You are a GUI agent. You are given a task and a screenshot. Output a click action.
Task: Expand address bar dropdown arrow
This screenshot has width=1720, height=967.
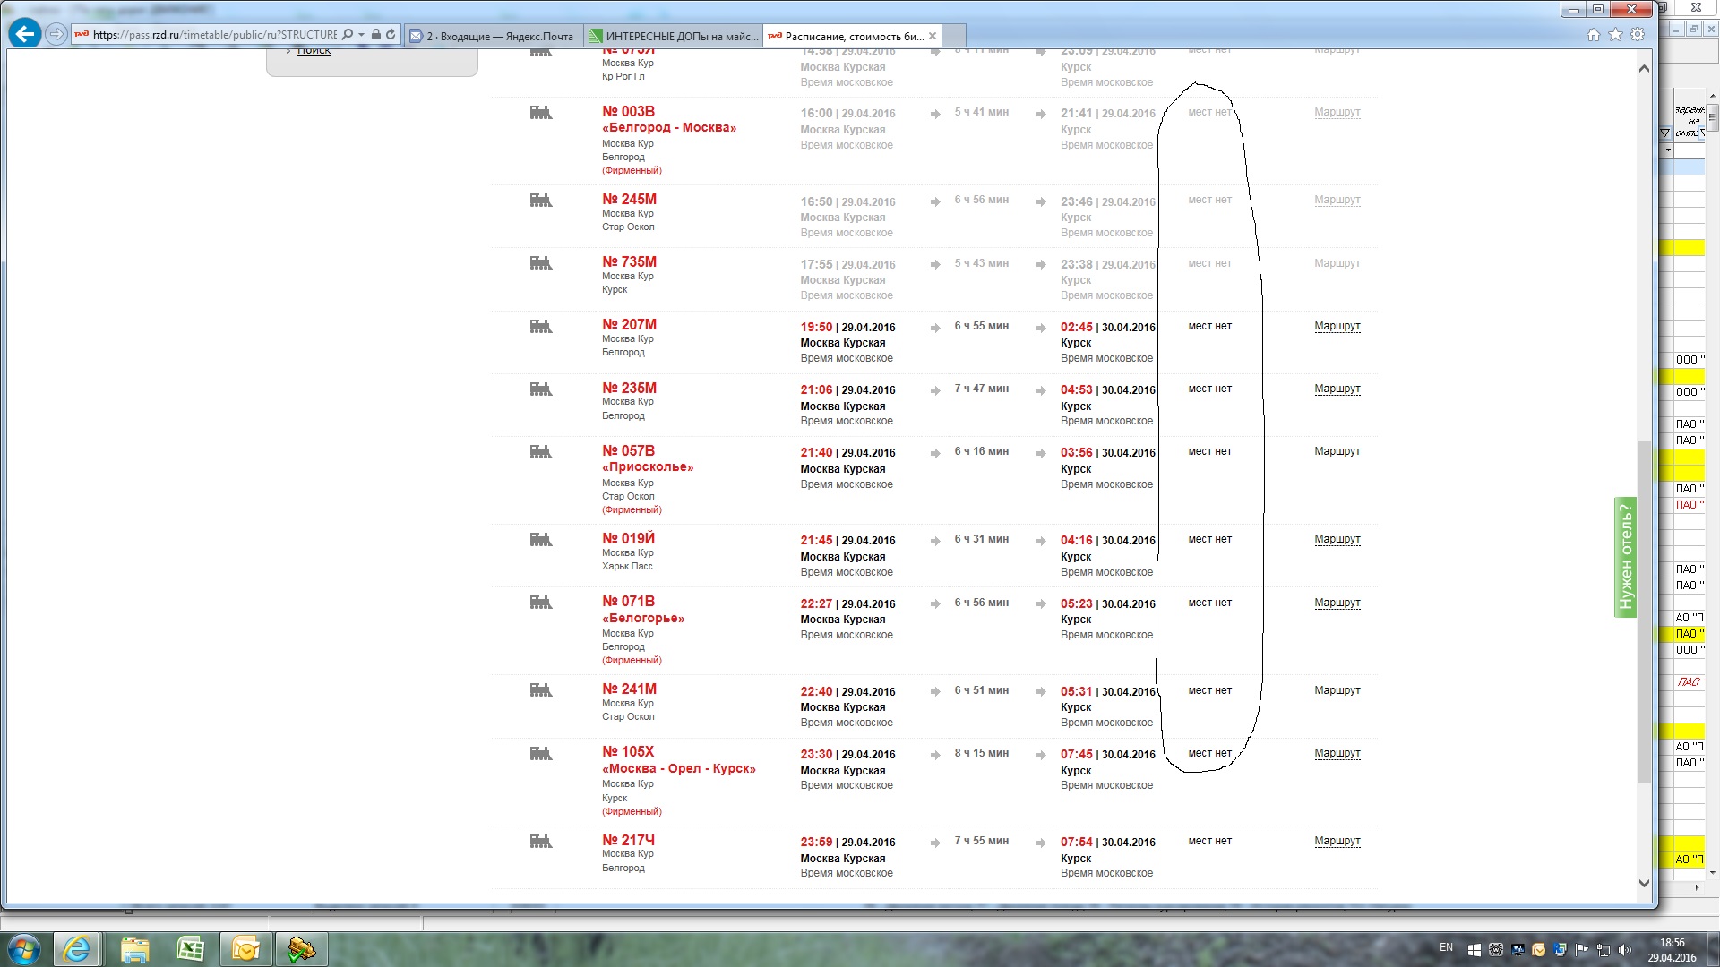point(361,35)
